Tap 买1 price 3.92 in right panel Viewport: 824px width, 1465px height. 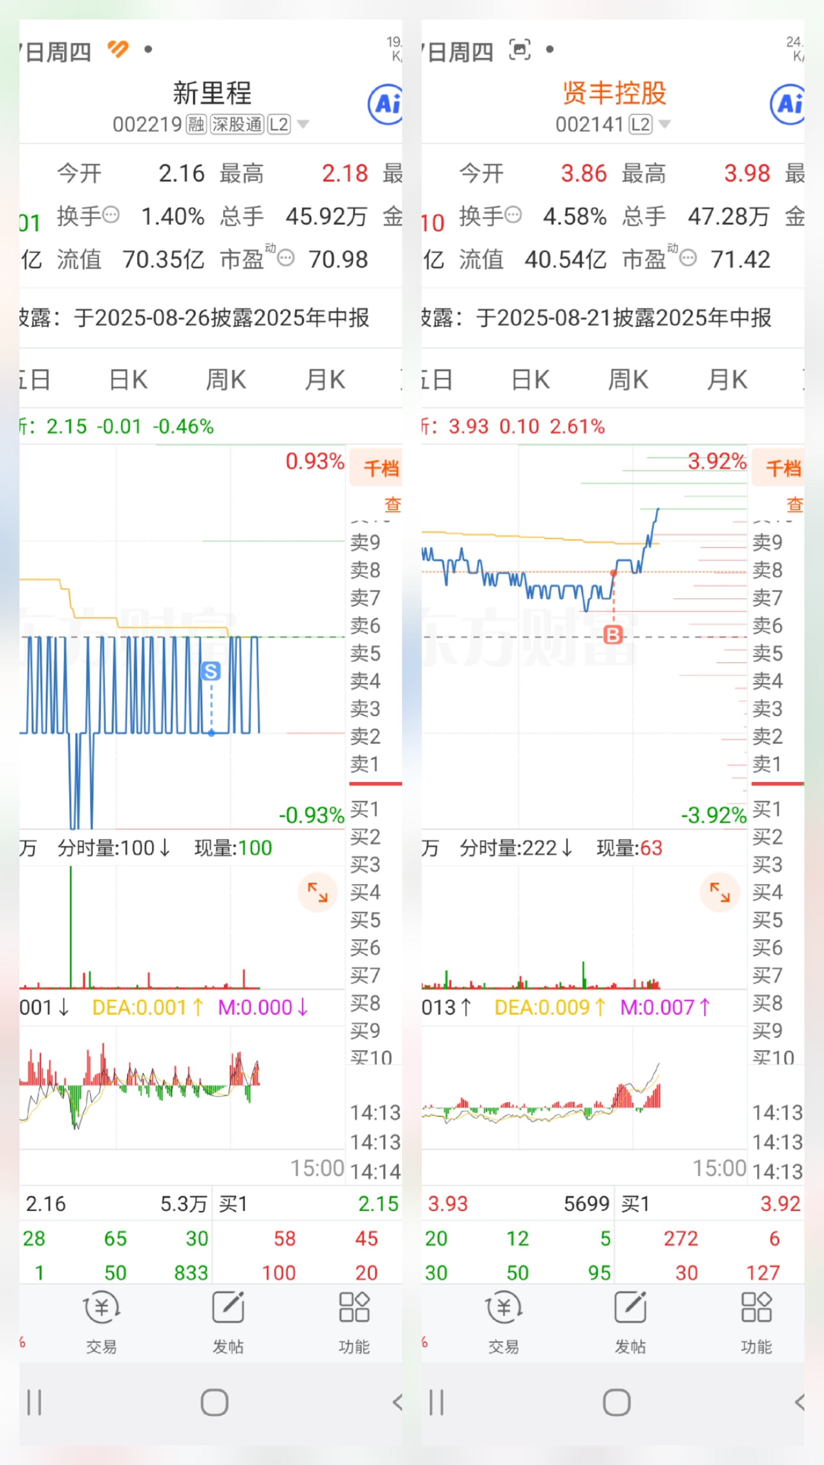coord(780,1204)
